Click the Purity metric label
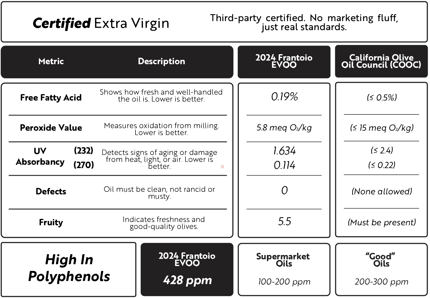The height and width of the screenshot is (298, 430). pyautogui.click(x=51, y=223)
